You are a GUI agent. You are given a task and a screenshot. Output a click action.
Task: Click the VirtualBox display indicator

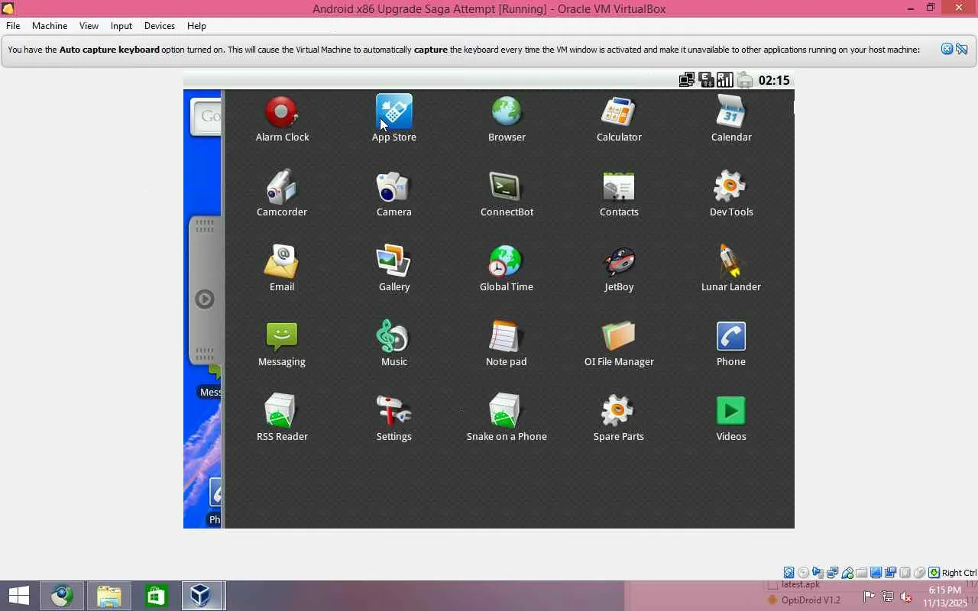click(876, 573)
